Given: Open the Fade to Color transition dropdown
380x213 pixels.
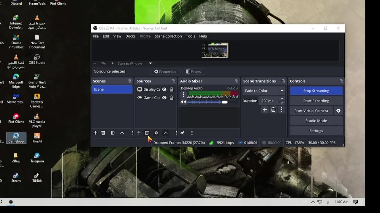Looking at the screenshot, I should pyautogui.click(x=264, y=91).
